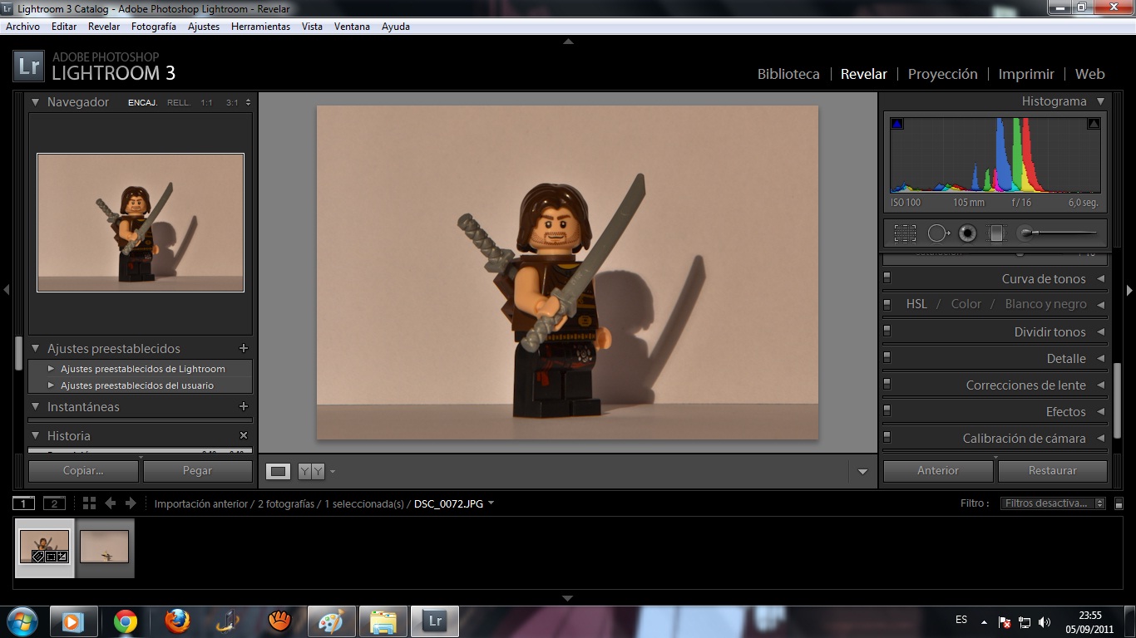The image size is (1136, 638).
Task: Toggle highlight clipping indicator in histogram
Action: (1094, 124)
